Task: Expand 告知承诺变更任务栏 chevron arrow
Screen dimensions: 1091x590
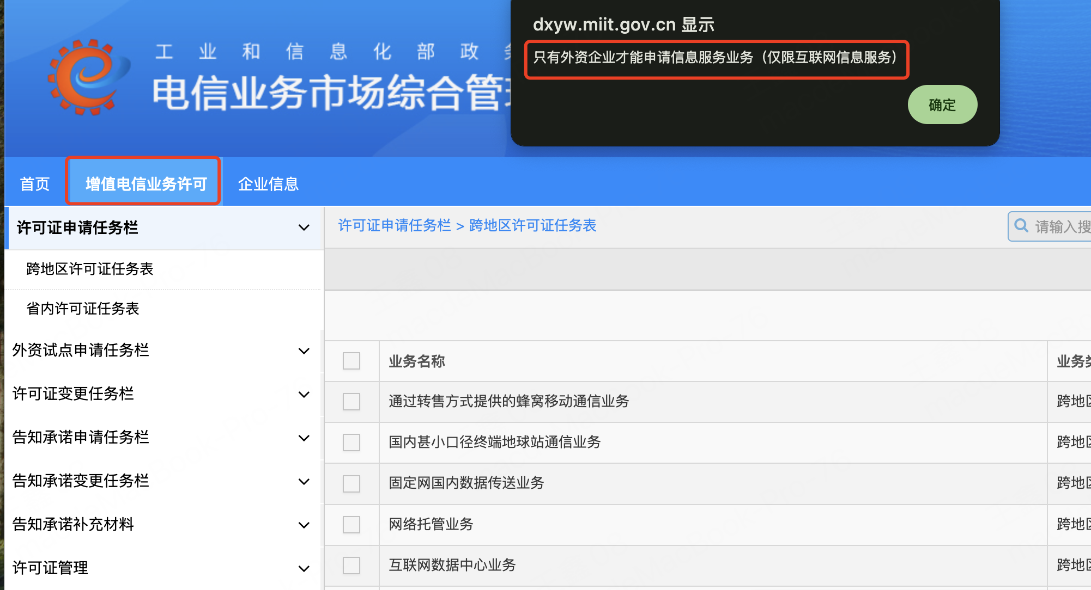Action: [x=304, y=481]
